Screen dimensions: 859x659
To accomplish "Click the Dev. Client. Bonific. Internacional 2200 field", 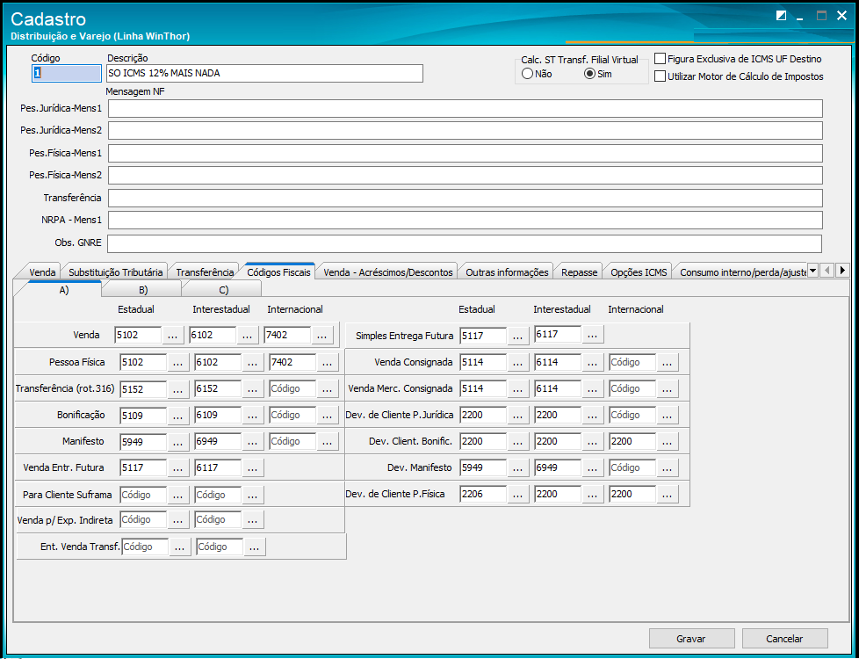I will tap(632, 441).
